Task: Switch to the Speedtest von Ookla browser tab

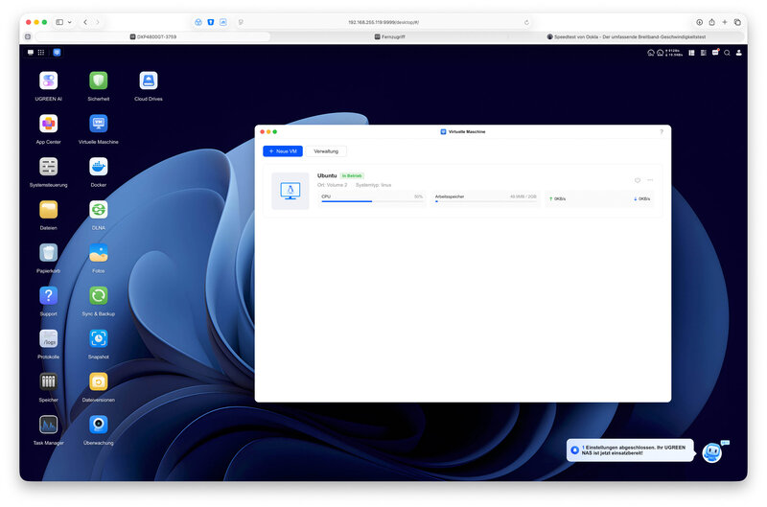Action: (x=626, y=36)
